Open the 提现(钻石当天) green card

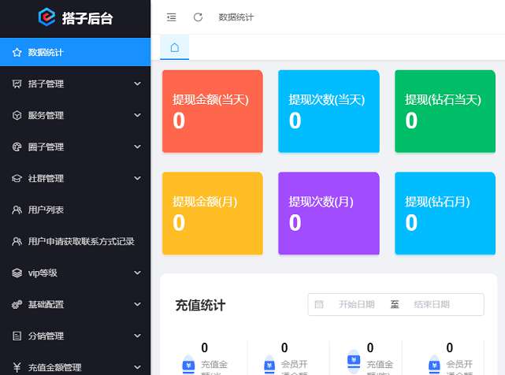445,111
